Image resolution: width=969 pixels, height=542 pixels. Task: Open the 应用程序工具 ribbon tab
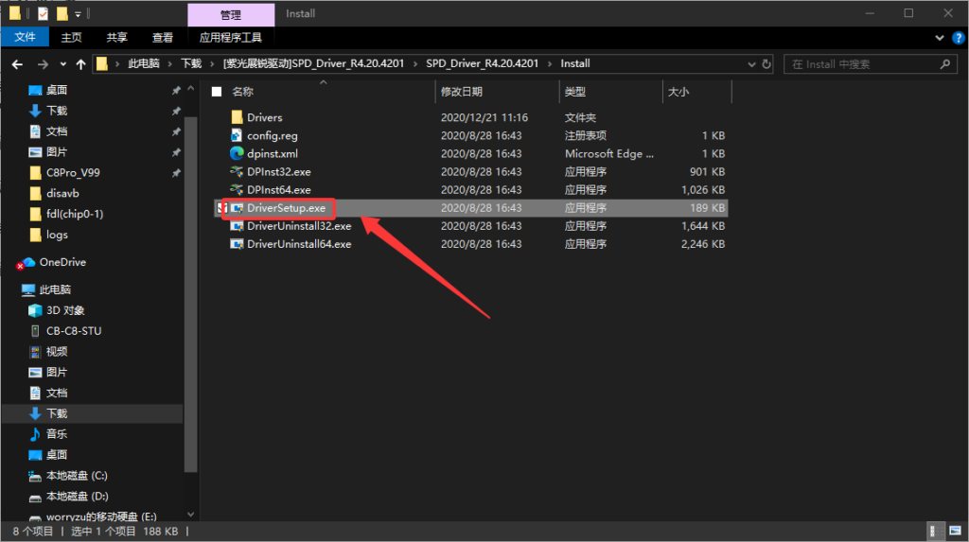231,37
